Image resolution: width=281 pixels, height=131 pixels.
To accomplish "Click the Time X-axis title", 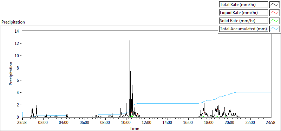I will (135, 129).
